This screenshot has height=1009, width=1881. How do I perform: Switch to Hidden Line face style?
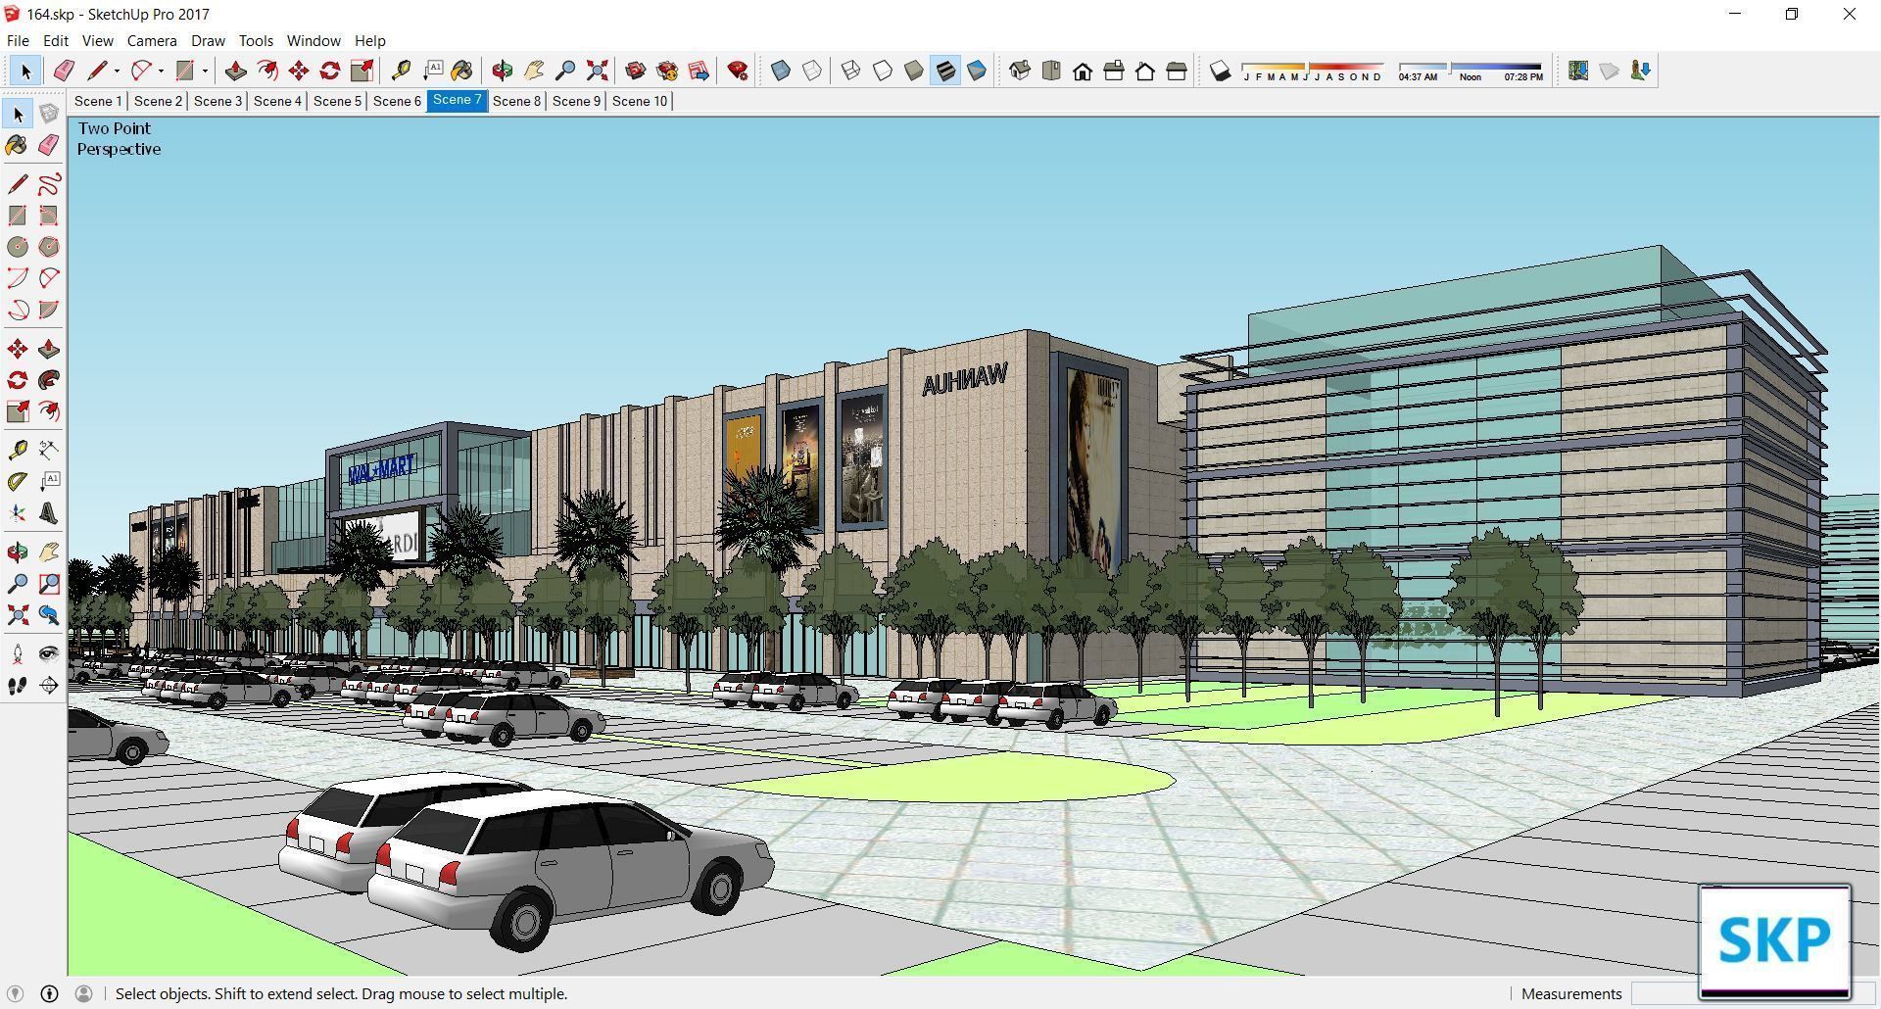883,71
